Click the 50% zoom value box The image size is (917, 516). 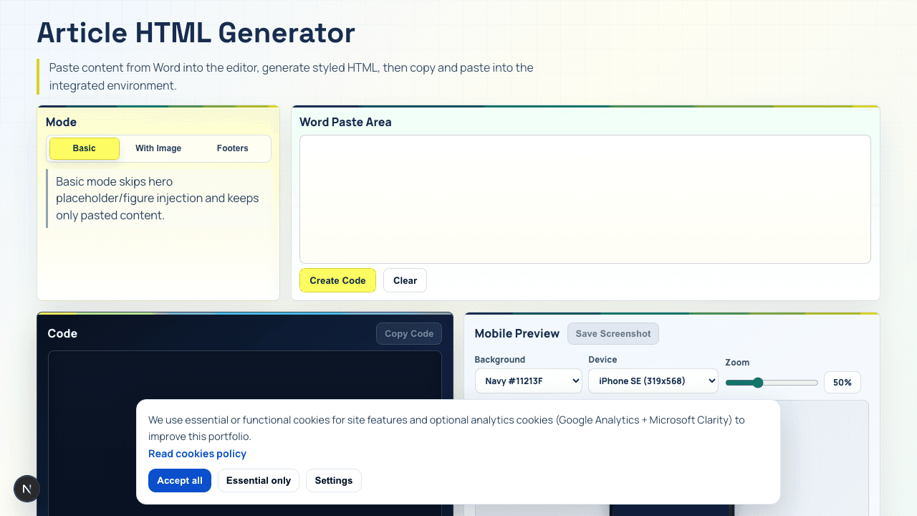842,383
